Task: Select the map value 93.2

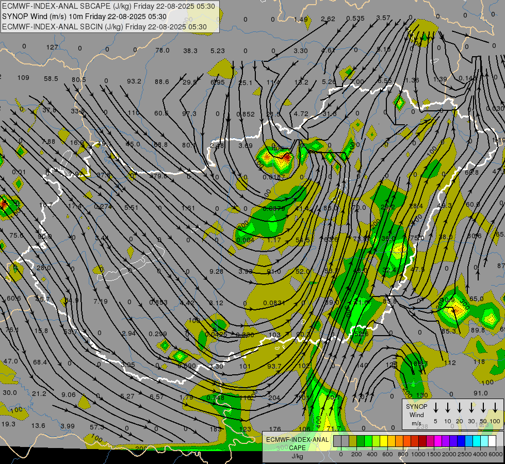Action: (134, 81)
